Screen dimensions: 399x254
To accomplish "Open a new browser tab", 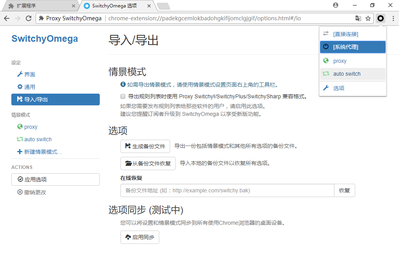I will point(164,6).
